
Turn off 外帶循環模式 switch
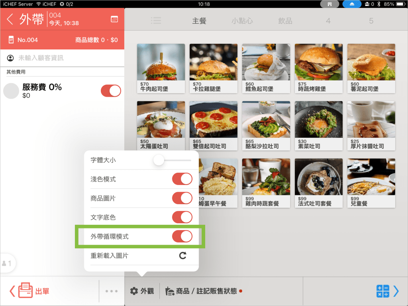pos(182,236)
